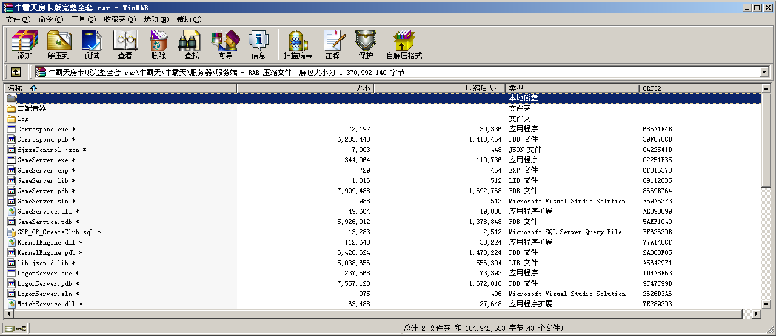Expand the archive path dropdown arrow

pos(764,72)
